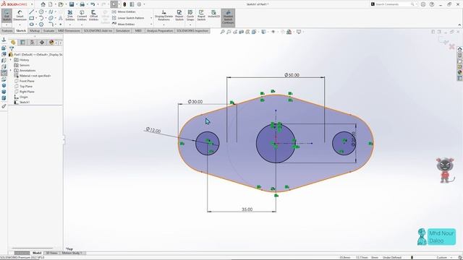463x260 pixels.
Task: Click the Convert Entities tool
Action: pyautogui.click(x=82, y=15)
